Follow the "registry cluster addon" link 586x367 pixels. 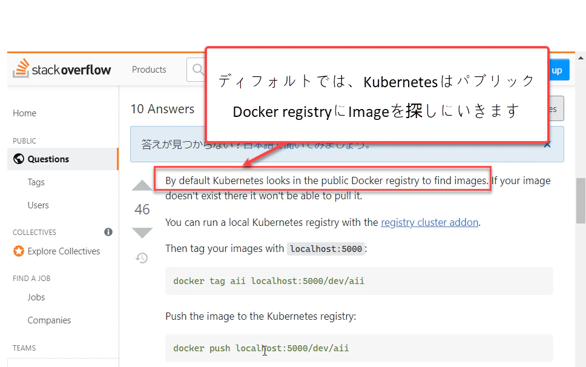click(429, 222)
